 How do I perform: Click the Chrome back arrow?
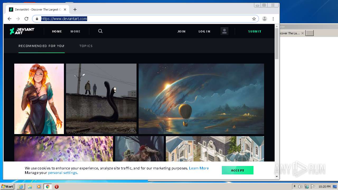click(10, 19)
